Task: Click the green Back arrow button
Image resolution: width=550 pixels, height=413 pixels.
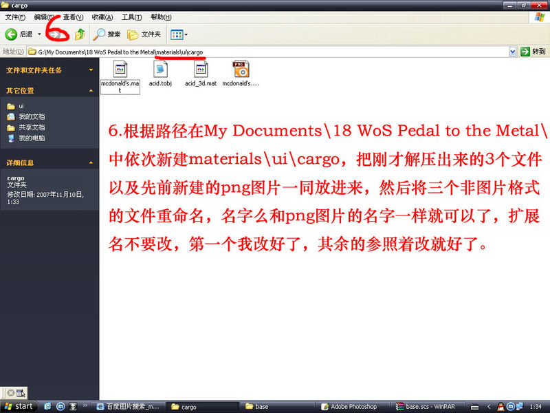Action: (11, 34)
